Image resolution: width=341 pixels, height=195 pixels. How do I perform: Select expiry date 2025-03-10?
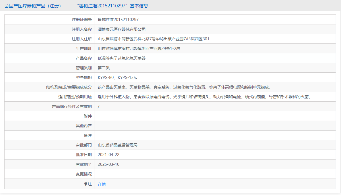click(x=109, y=164)
